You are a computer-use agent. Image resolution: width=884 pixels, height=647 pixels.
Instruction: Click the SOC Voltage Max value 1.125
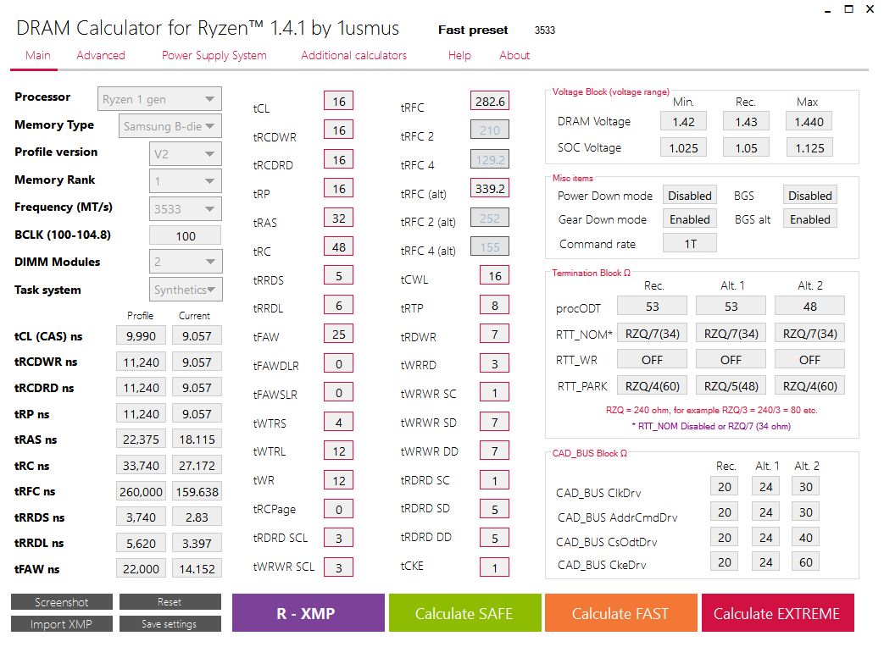pyautogui.click(x=809, y=148)
